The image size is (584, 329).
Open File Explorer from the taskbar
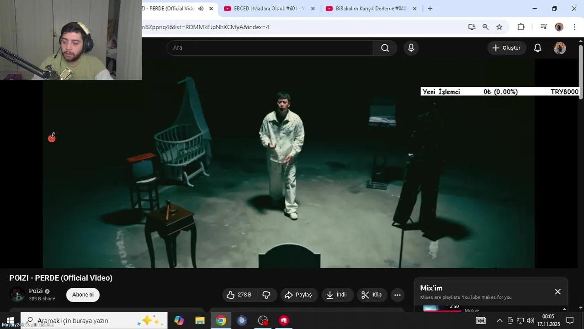200,320
